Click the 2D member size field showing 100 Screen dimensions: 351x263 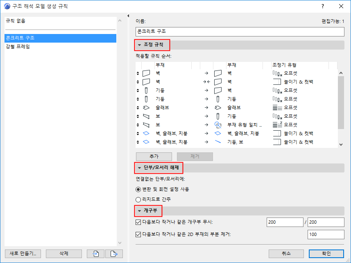(x=326, y=235)
